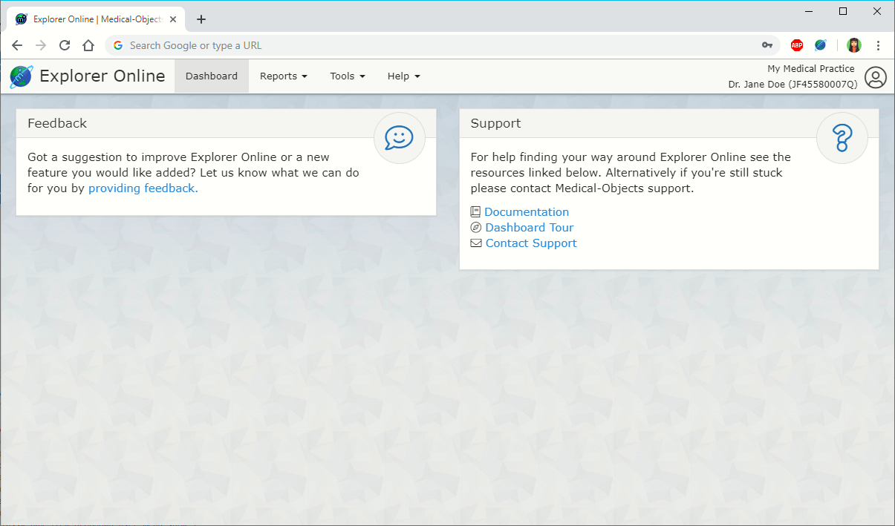Select the Dashboard nav item
Viewport: 895px width, 526px height.
[212, 76]
